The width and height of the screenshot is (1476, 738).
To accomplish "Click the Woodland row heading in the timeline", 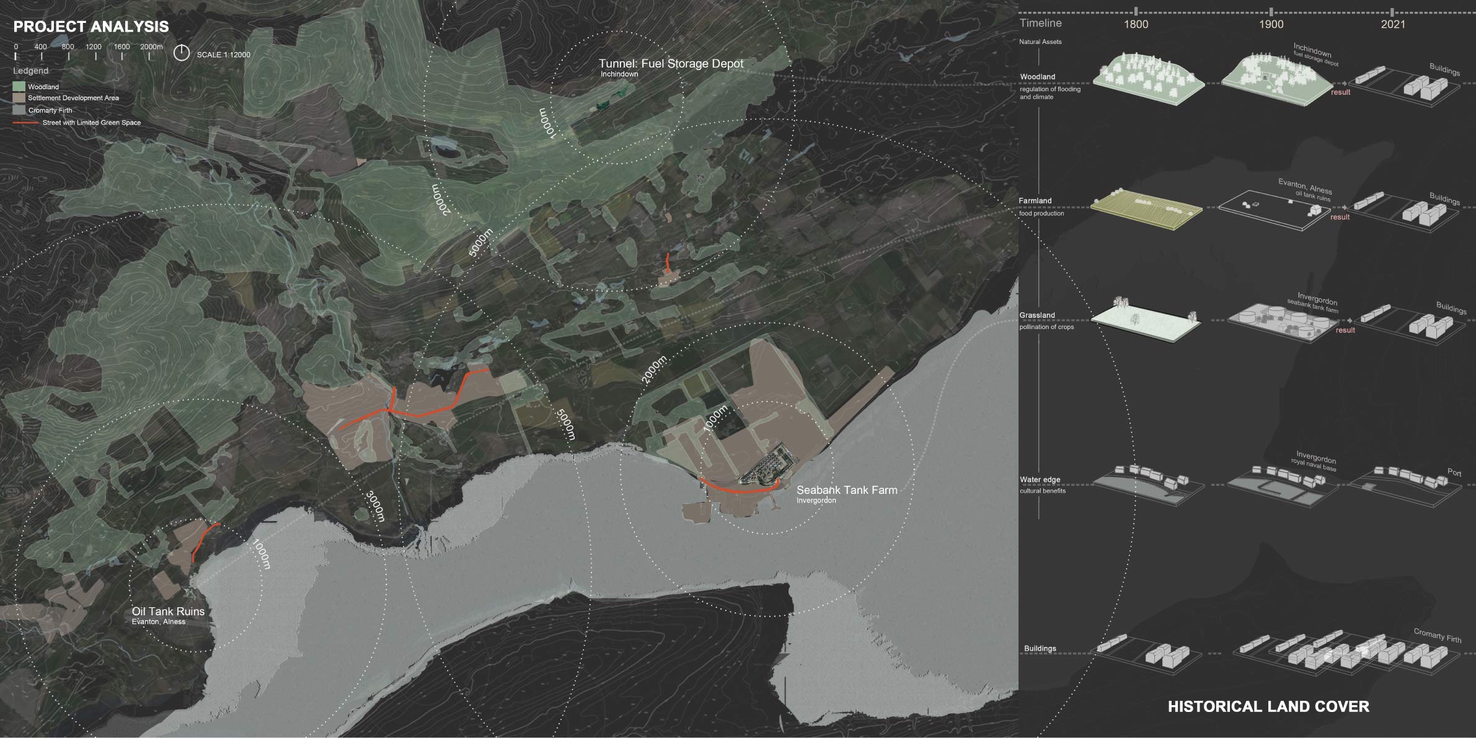I will click(1037, 77).
